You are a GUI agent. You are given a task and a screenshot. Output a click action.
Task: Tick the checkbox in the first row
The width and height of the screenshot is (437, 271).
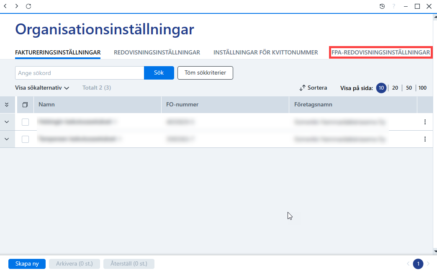click(x=26, y=122)
